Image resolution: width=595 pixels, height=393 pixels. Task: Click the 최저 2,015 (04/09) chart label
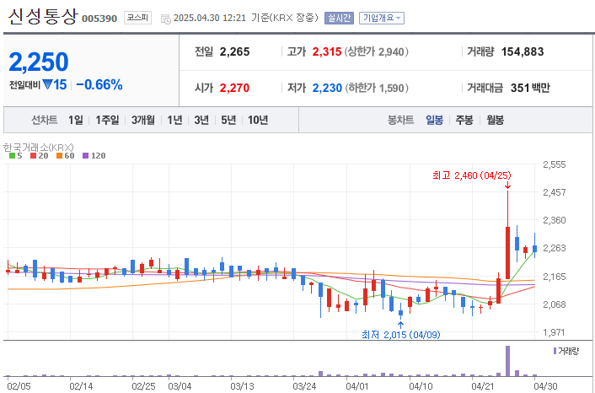click(400, 335)
